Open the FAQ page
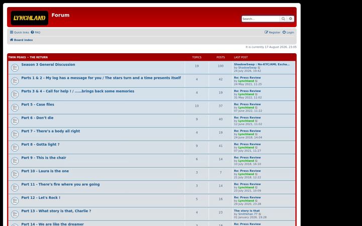Viewport: 362px width, 226px height. [36, 33]
